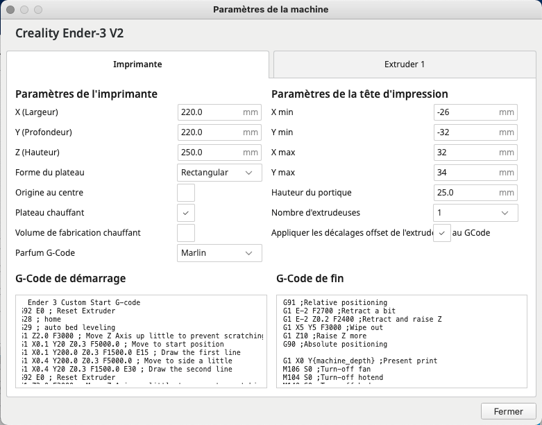Open the Parfum G-Code dropdown

[219, 253]
